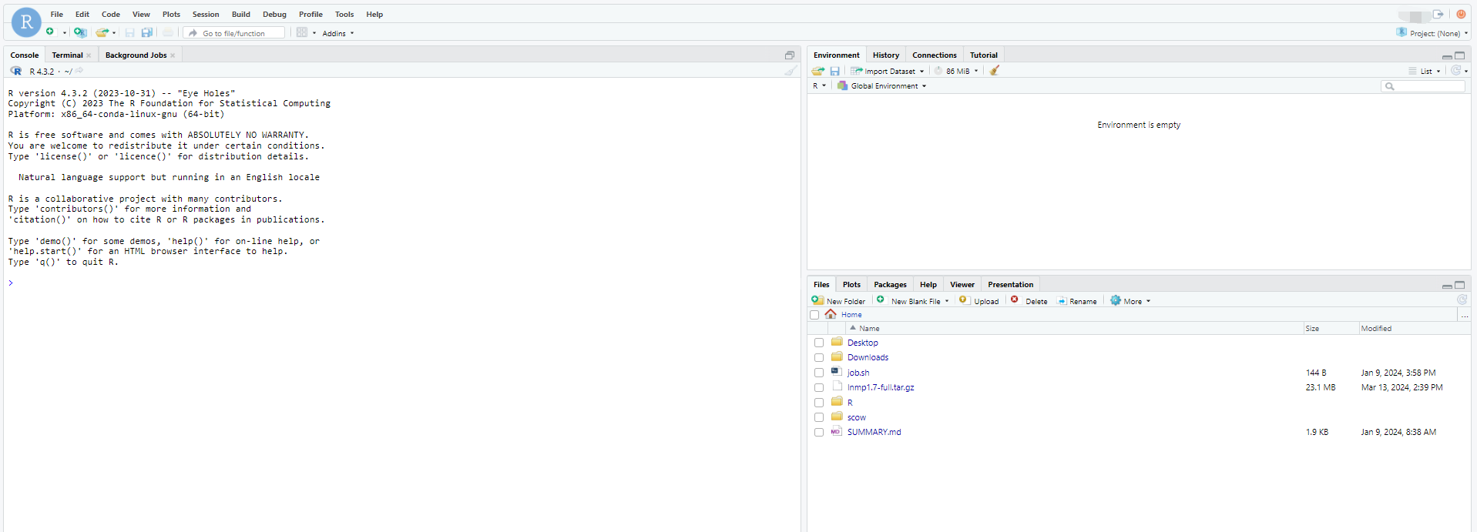
Task: Open the Session menu
Action: pyautogui.click(x=206, y=14)
